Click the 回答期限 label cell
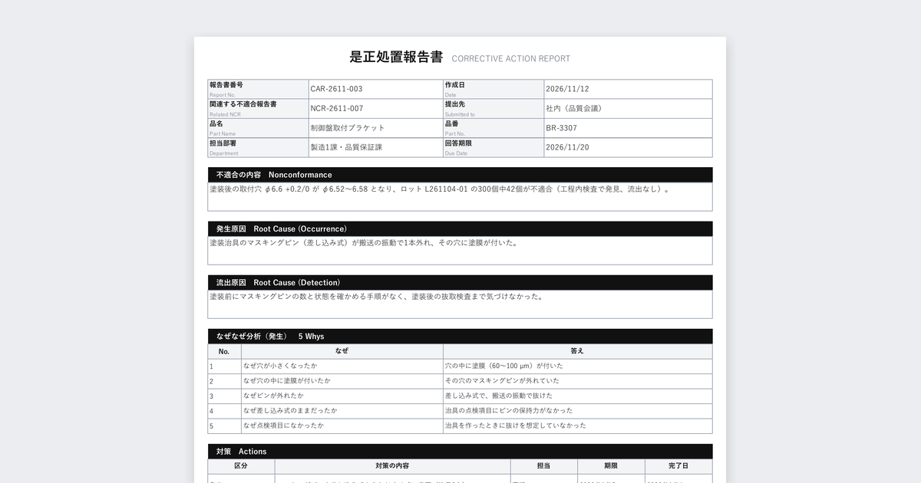This screenshot has height=483, width=921. (x=494, y=147)
